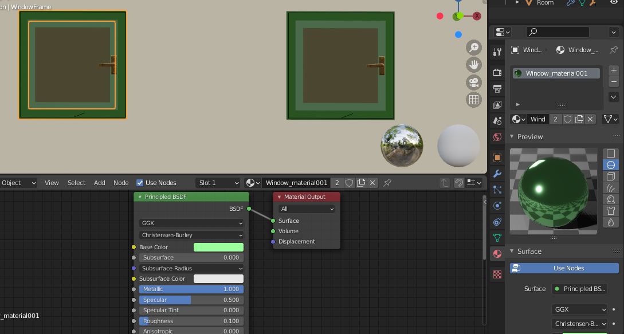Toggle node editor snapping magnet
This screenshot has height=334, width=624.
coord(458,183)
